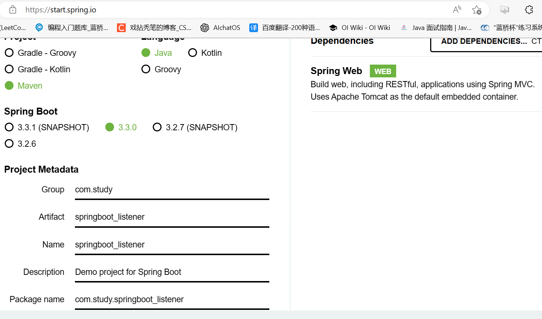Click the Description input field
Viewport: 542px width, 319px height.
[172, 272]
